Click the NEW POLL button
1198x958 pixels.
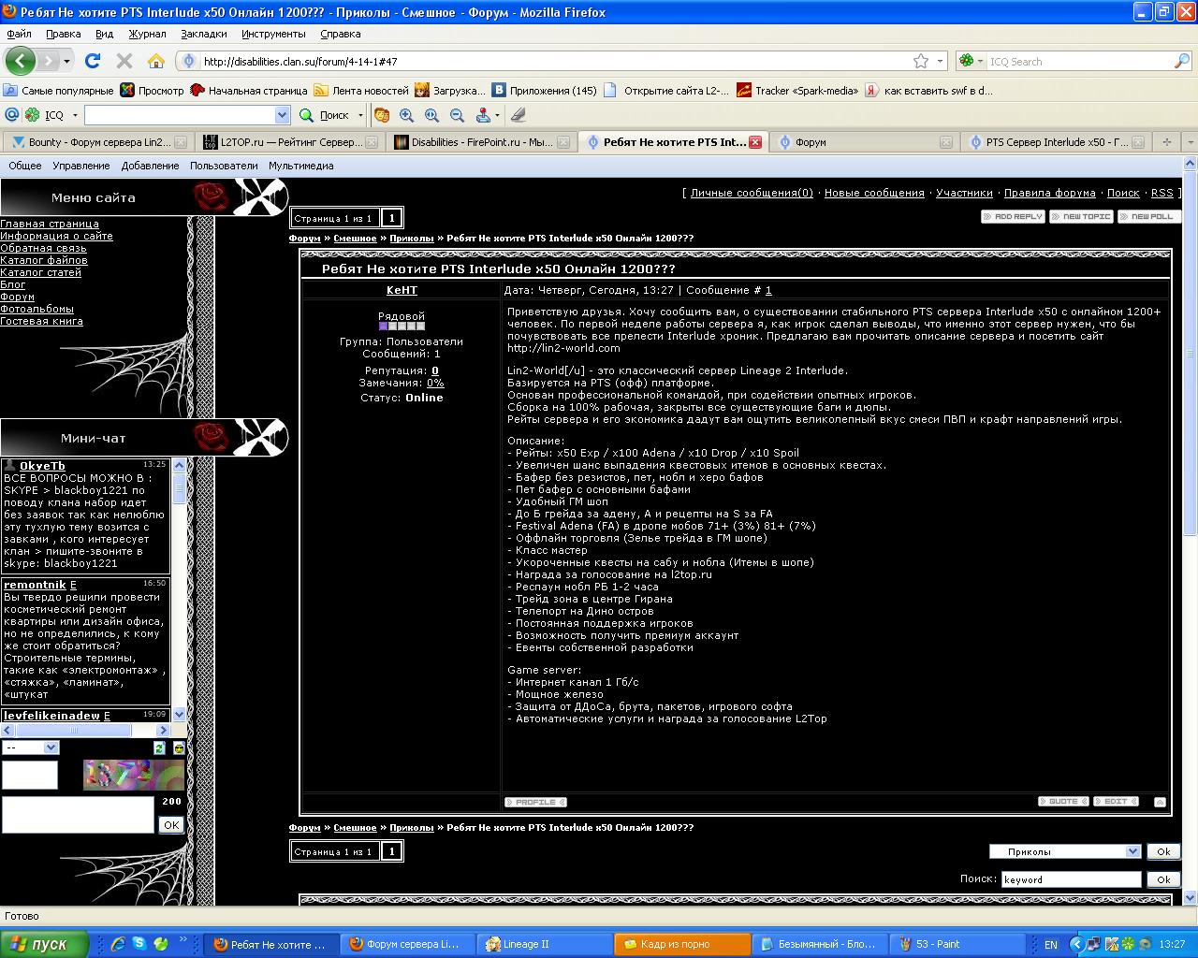(1150, 216)
